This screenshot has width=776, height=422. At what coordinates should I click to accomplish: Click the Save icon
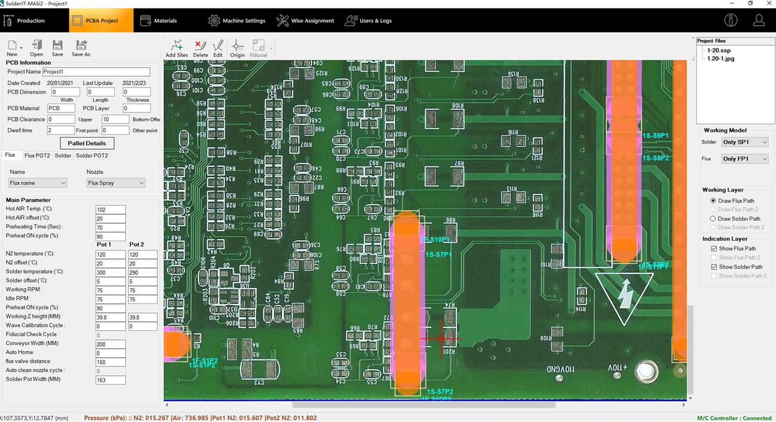point(57,46)
